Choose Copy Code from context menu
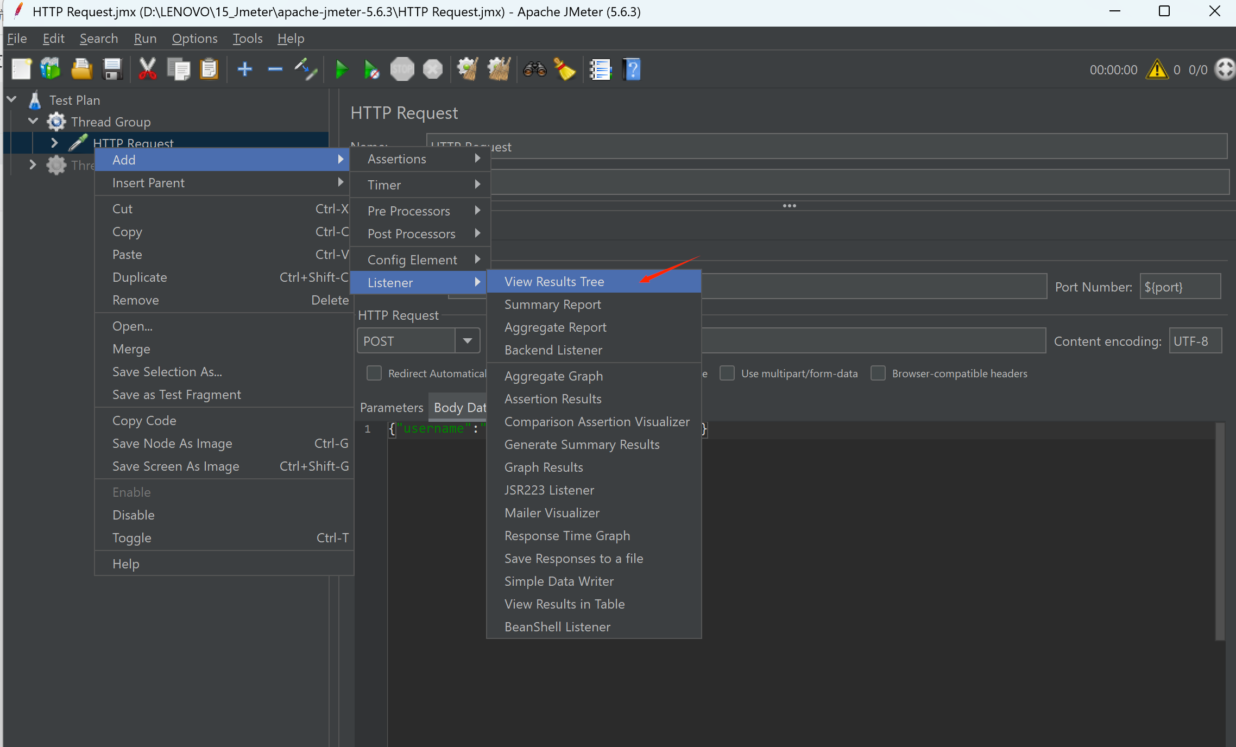 pyautogui.click(x=224, y=421)
